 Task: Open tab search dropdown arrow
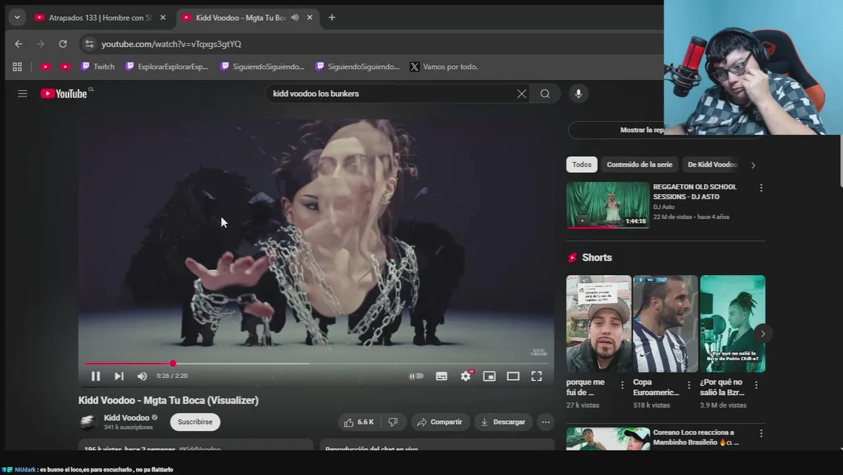click(x=17, y=18)
